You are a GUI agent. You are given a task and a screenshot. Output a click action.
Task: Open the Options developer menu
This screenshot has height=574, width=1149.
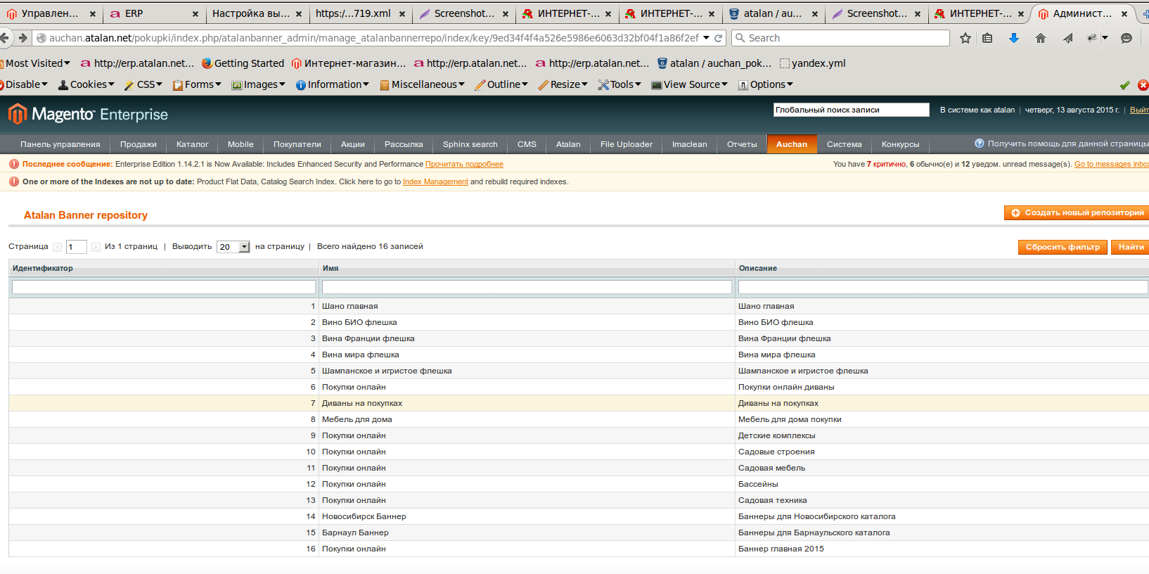766,84
